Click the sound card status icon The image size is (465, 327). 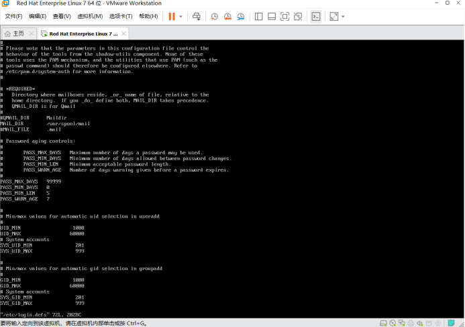tap(419, 323)
